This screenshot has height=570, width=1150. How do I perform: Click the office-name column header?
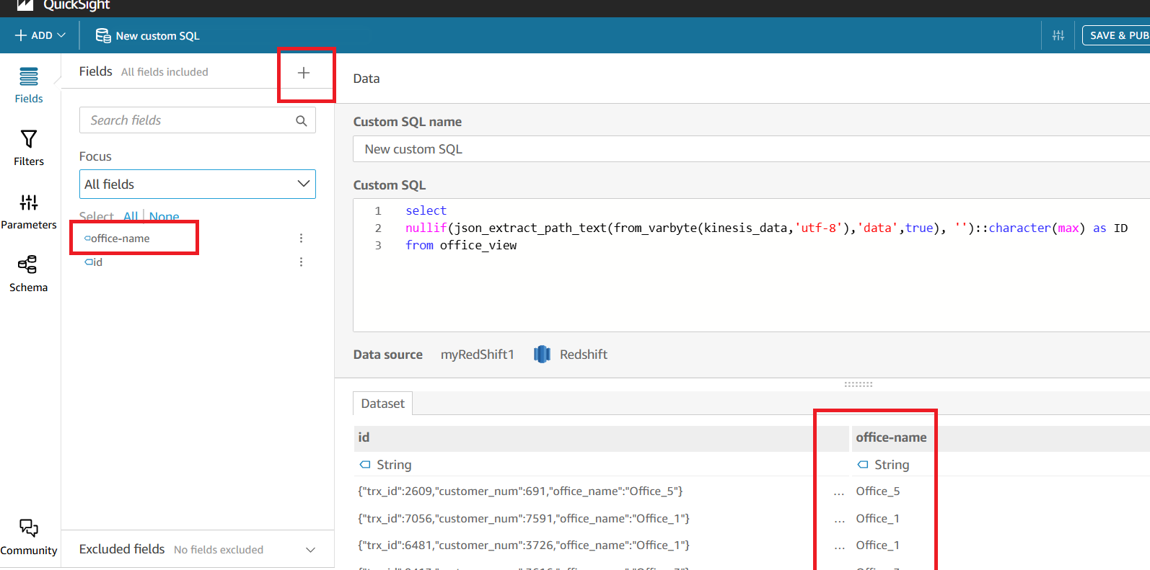point(1001,437)
